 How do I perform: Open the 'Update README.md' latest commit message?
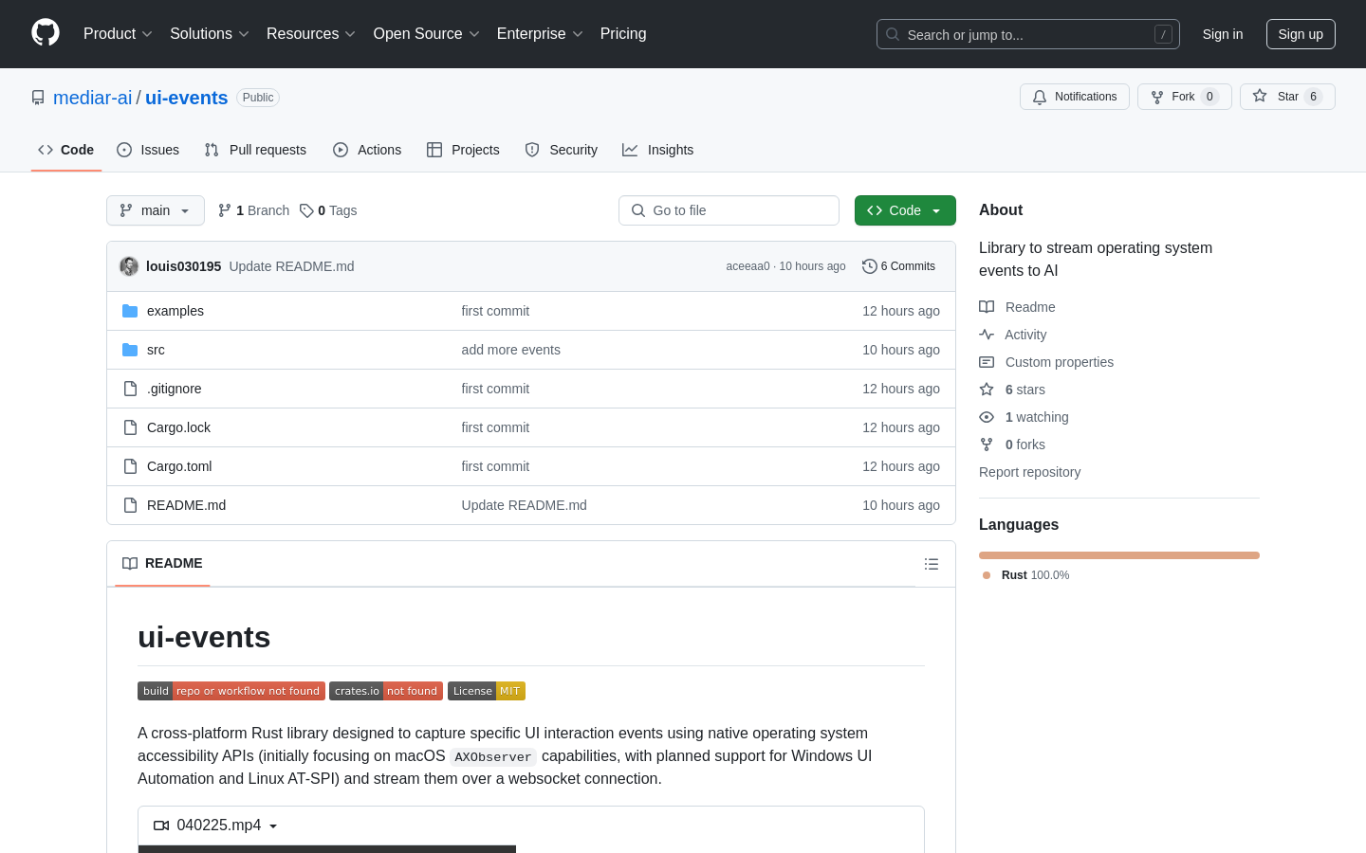click(x=291, y=266)
